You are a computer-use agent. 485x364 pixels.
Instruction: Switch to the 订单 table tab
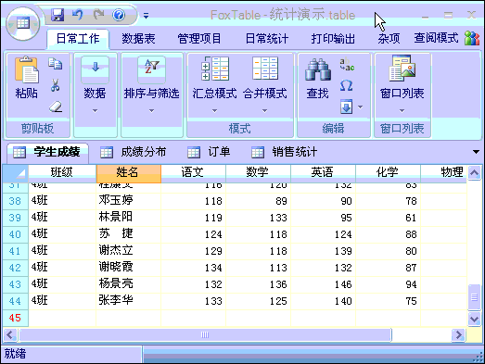pyautogui.click(x=209, y=152)
